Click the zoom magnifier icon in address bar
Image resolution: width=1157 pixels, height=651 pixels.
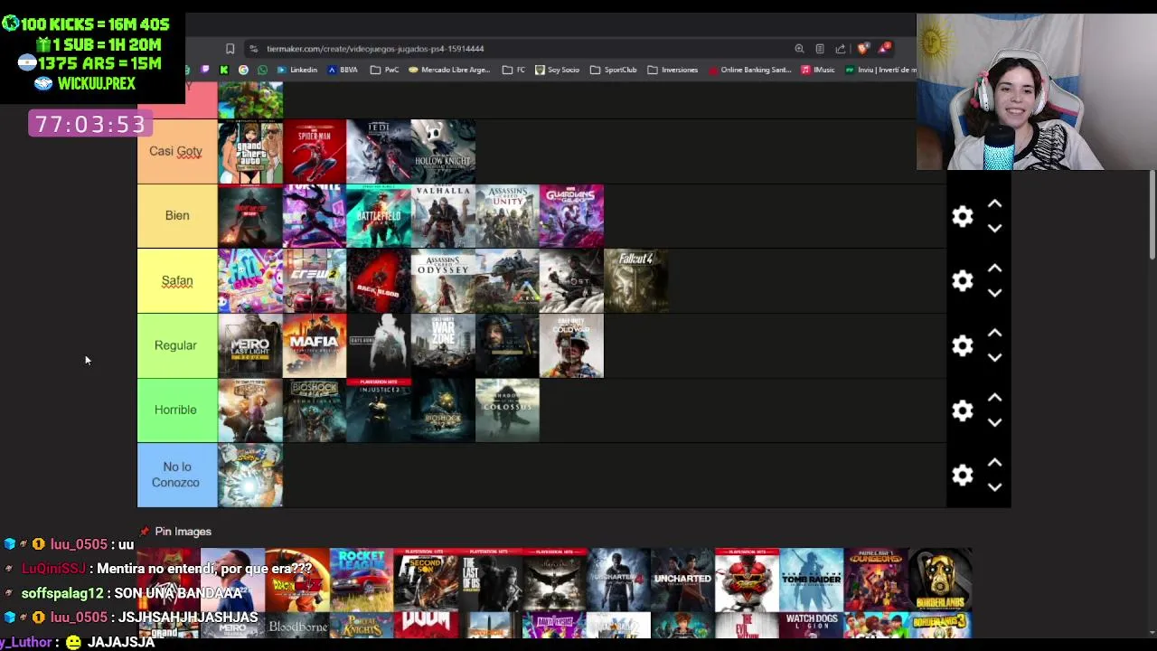pyautogui.click(x=799, y=49)
